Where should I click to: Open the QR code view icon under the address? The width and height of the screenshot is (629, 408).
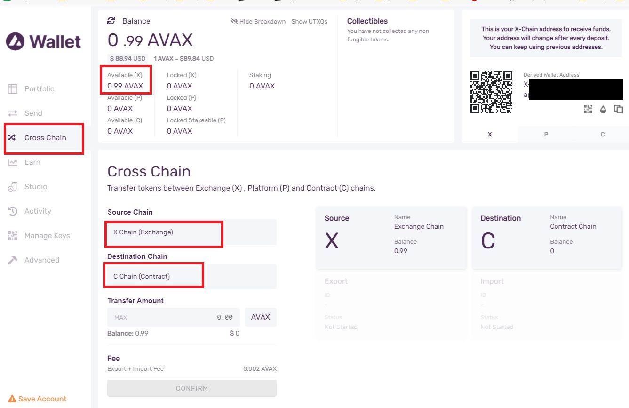(x=588, y=109)
